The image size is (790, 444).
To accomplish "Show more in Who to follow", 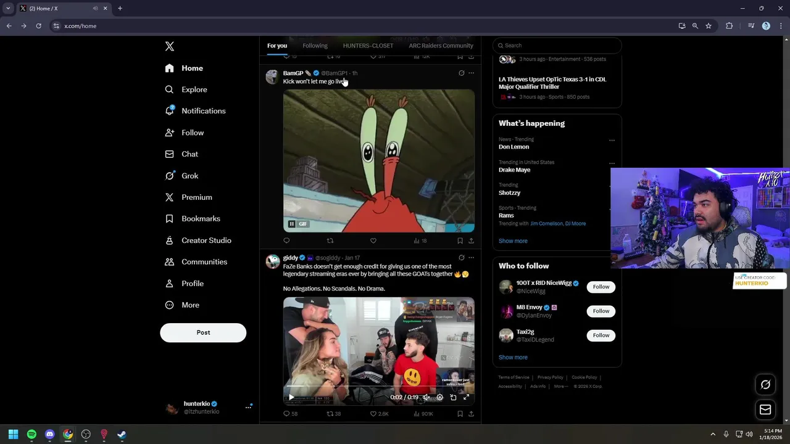I will 513,358.
